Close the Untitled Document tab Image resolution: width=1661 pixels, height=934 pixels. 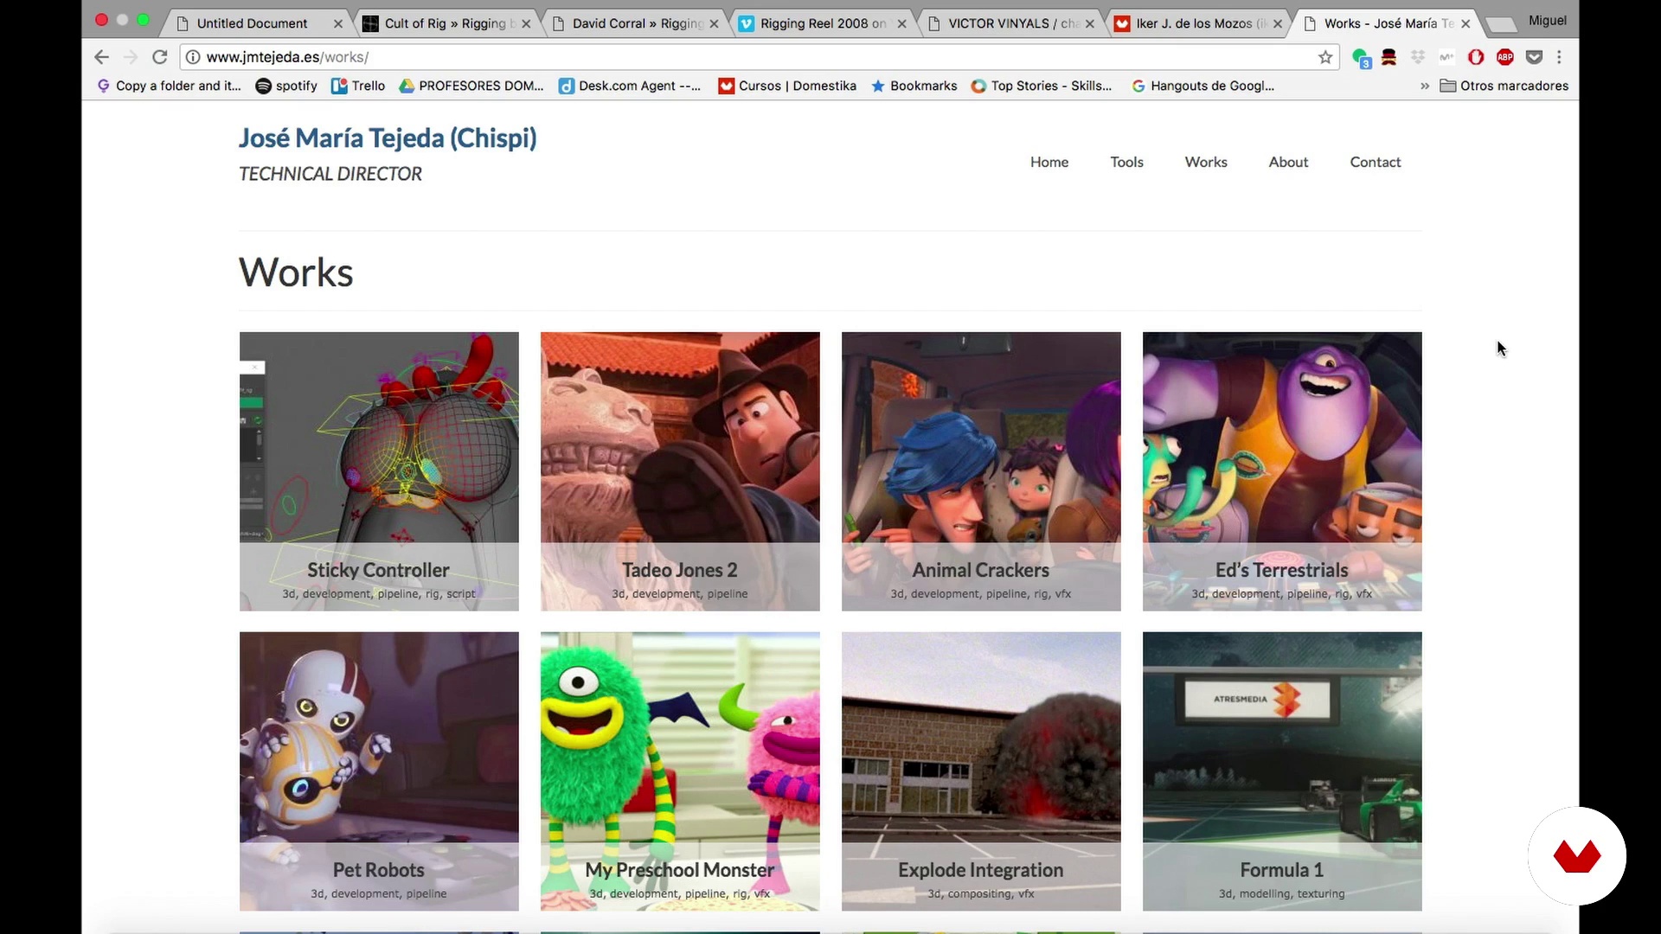[338, 24]
